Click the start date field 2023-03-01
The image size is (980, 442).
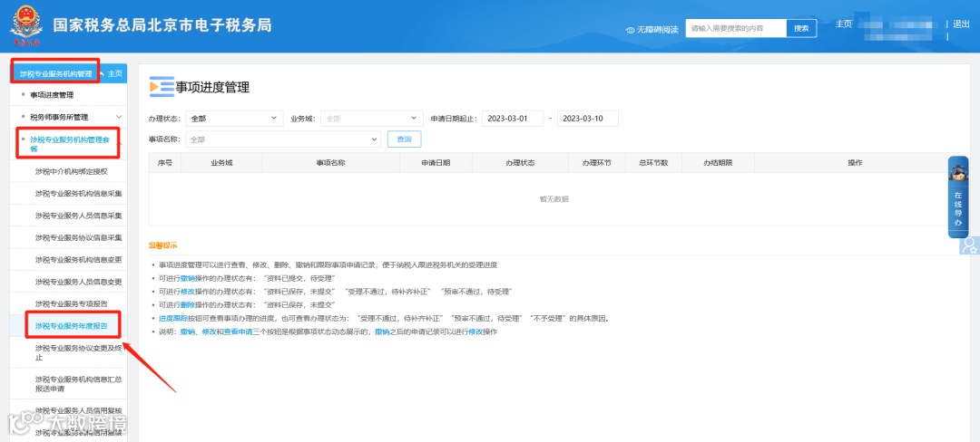(x=513, y=119)
